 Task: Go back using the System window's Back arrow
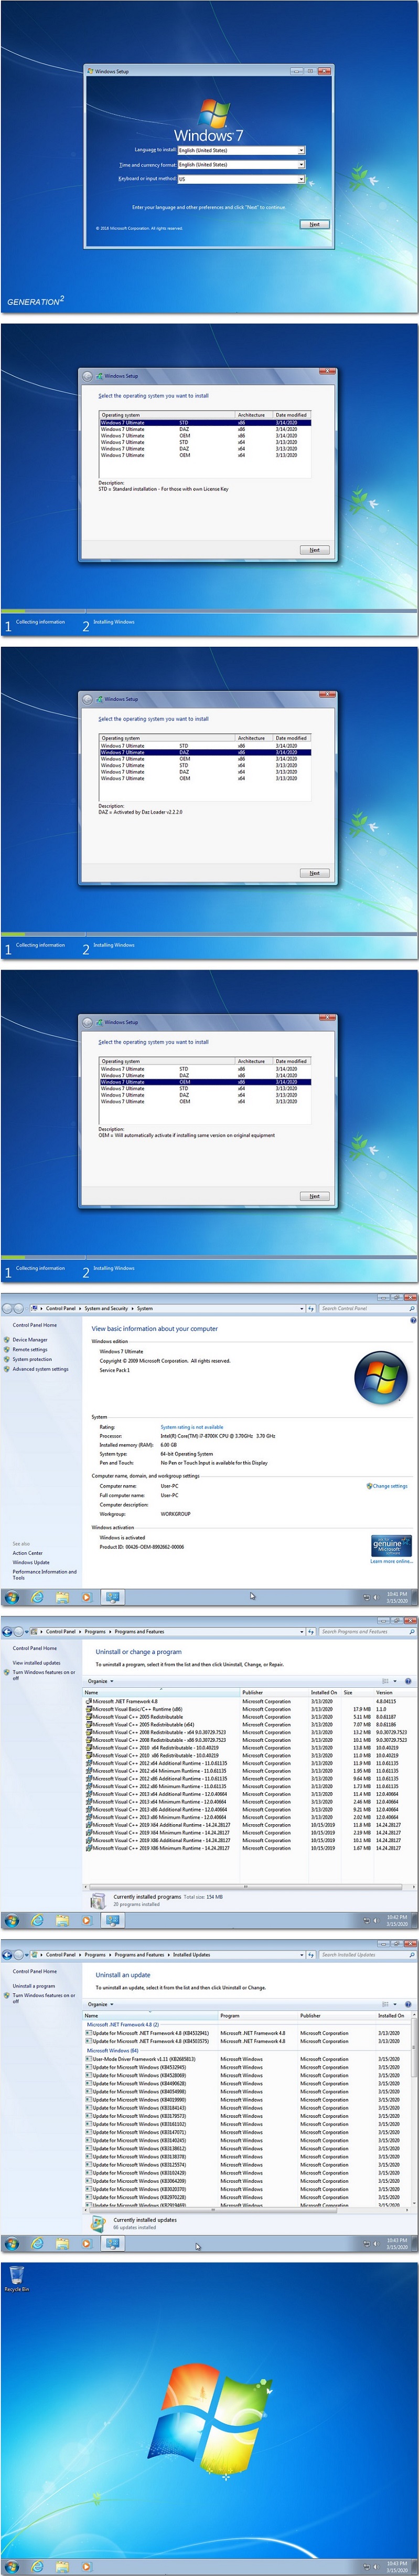click(x=8, y=1308)
